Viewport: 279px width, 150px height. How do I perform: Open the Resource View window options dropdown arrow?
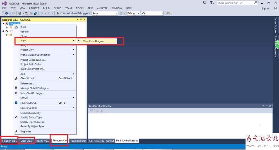78,20
